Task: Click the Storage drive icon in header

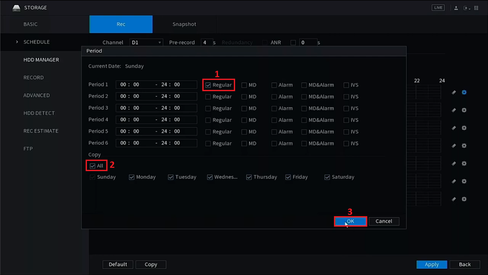Action: pyautogui.click(x=16, y=8)
